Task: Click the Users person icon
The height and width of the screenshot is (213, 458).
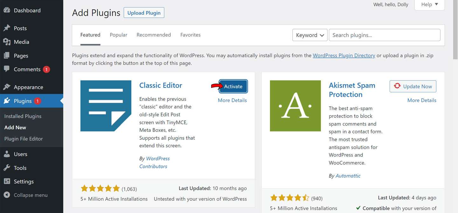Action: (x=7, y=154)
